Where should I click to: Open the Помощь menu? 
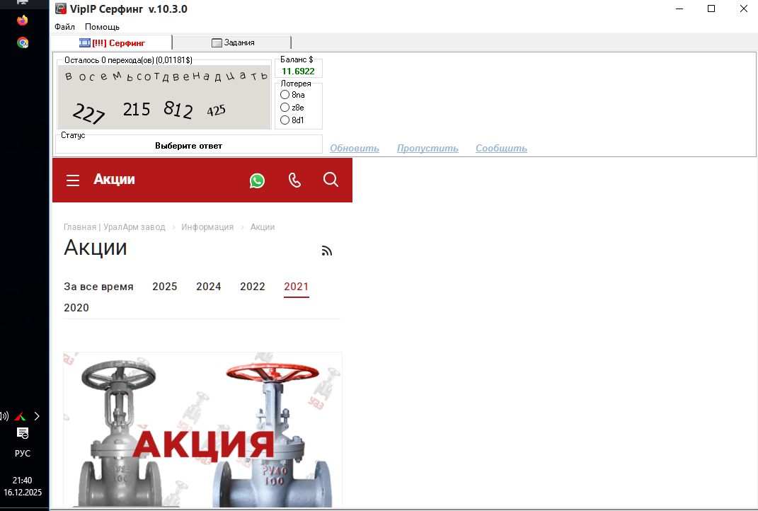pos(102,27)
